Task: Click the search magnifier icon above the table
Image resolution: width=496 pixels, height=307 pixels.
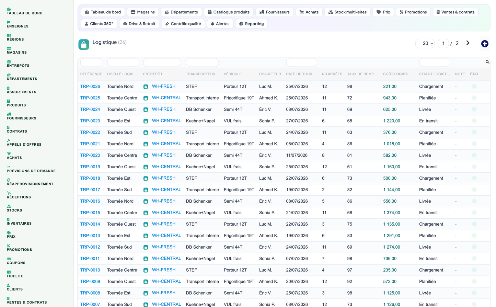Action: [487, 62]
